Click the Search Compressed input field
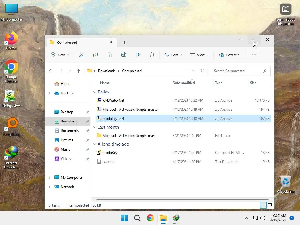This screenshot has height=225, width=300. tap(241, 71)
